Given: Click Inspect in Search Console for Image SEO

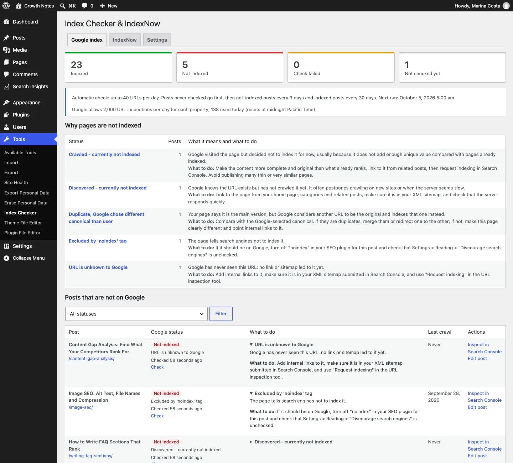Looking at the screenshot, I should click(484, 397).
